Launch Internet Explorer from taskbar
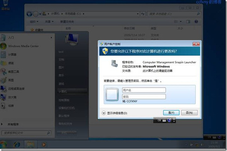 coord(17,145)
